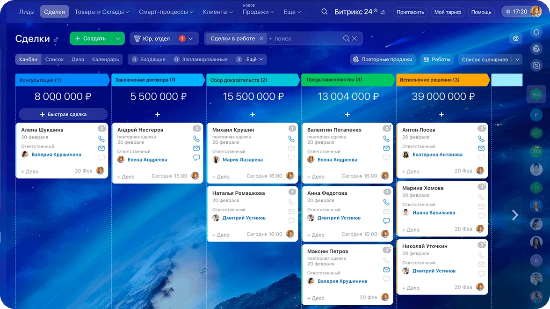Email Валентин Потапенко via envelope icon
Screen dimensions: 550x309
[x=386, y=148]
